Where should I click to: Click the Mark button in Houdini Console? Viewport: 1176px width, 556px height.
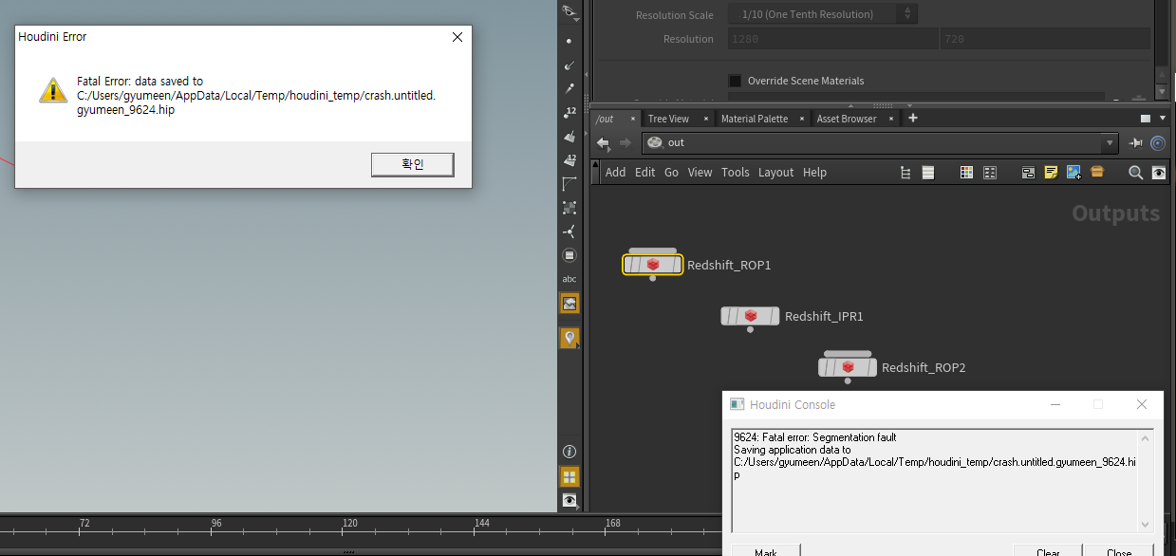pos(765,552)
